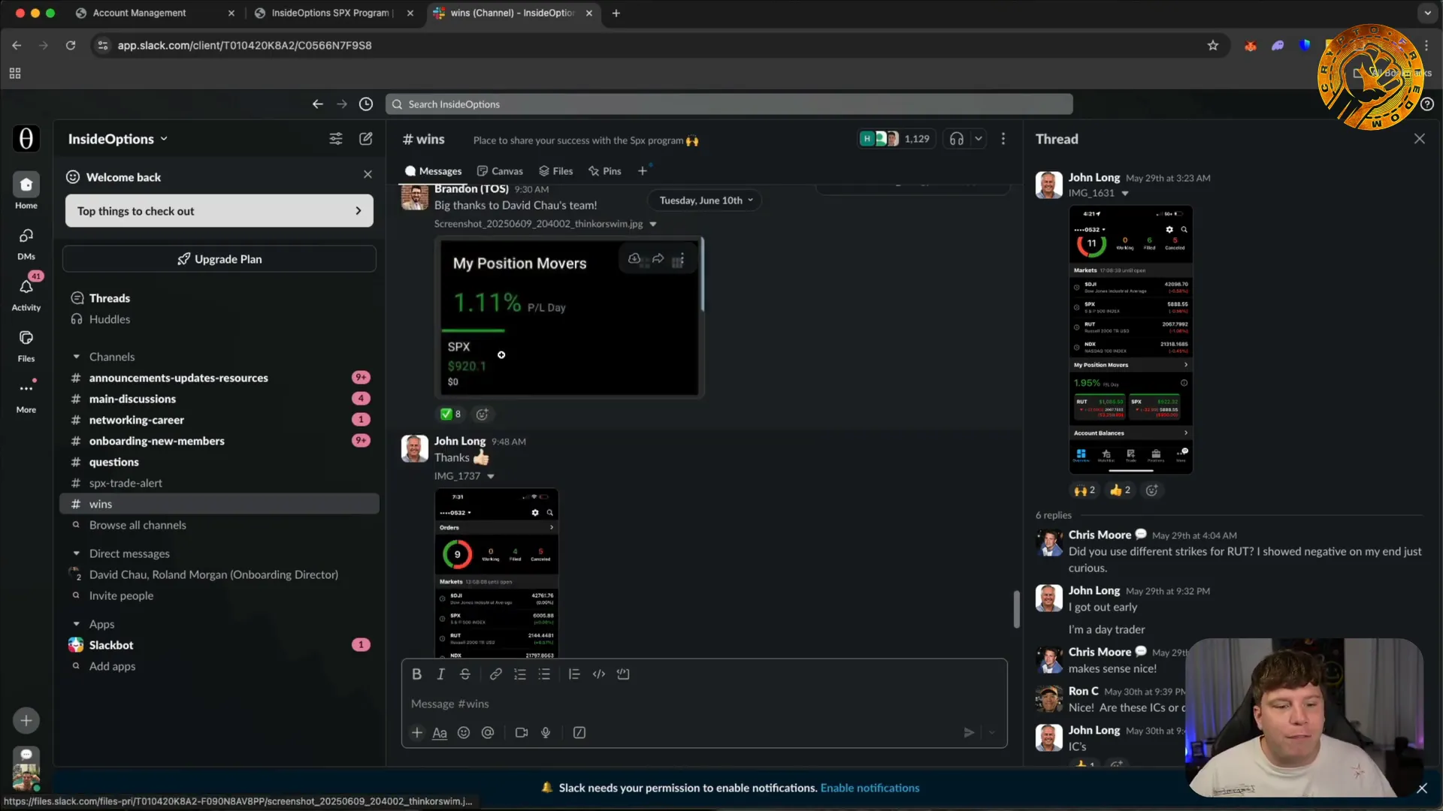The height and width of the screenshot is (811, 1443).
Task: Open the InsideOptions workspace dropdown
Action: point(118,139)
